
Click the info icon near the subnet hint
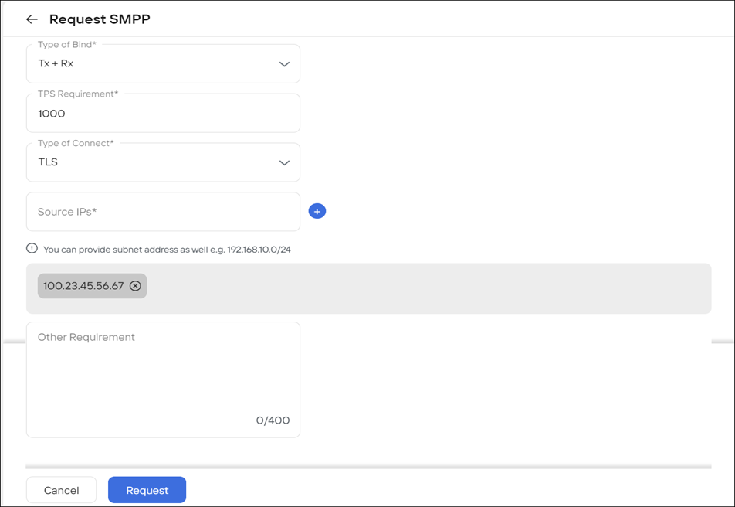pyautogui.click(x=31, y=248)
